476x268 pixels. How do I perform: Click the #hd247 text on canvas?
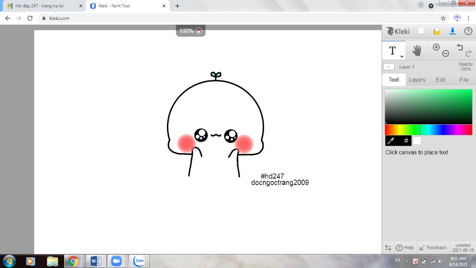point(272,176)
